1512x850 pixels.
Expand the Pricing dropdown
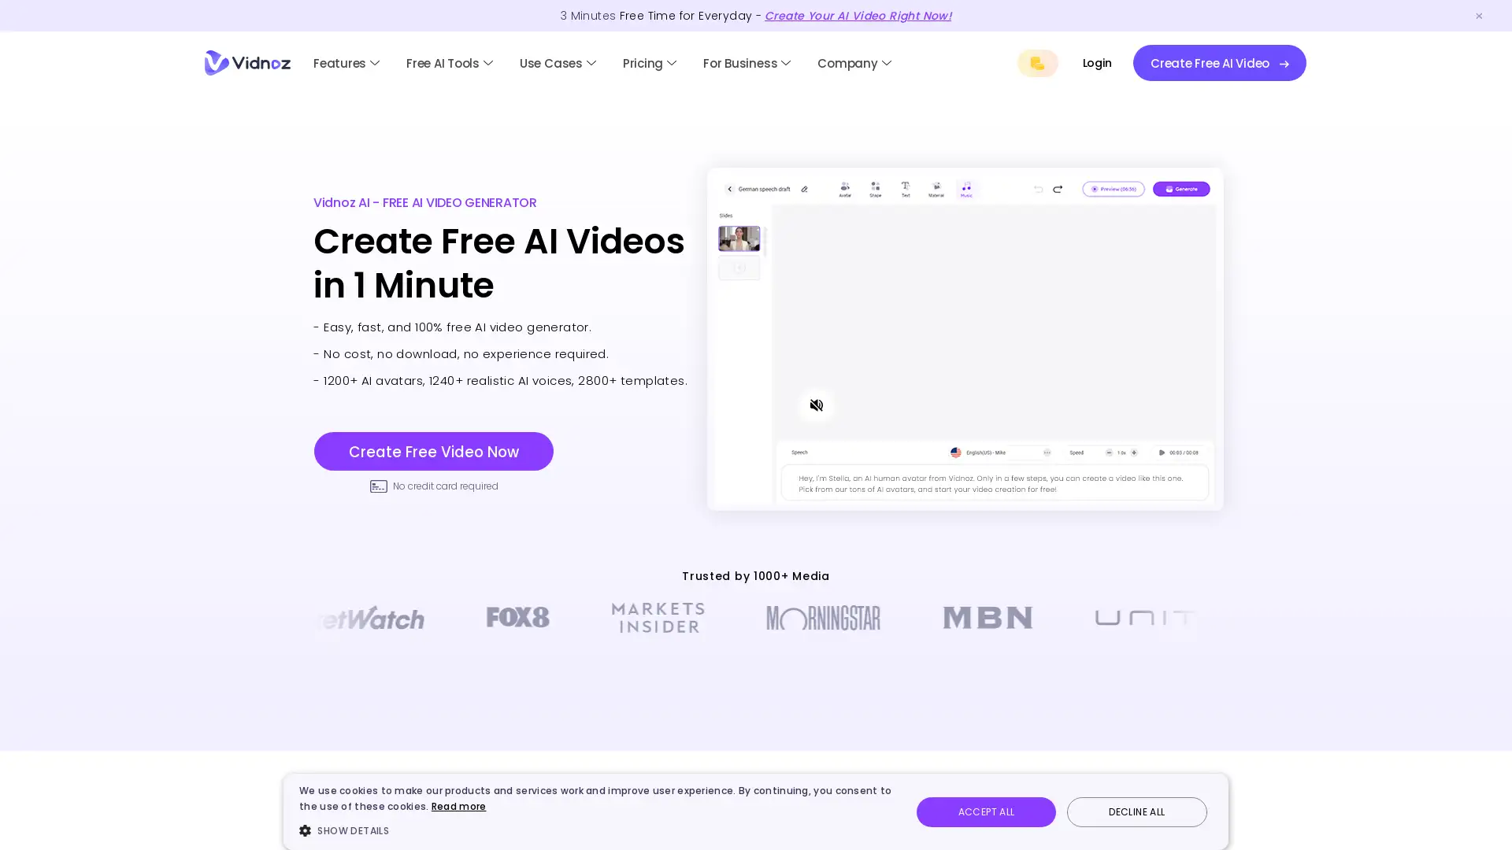click(650, 63)
